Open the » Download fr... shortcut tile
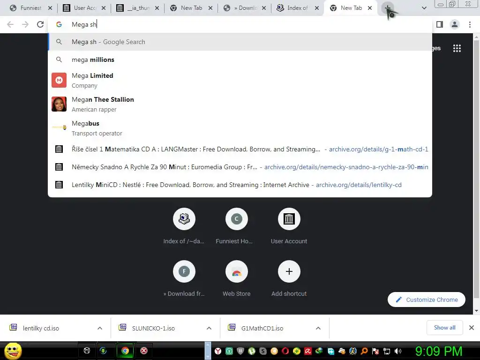This screenshot has width=480, height=360. [x=184, y=278]
